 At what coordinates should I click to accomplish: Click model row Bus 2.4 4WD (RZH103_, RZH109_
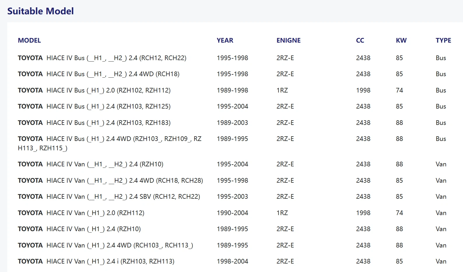tap(110, 143)
